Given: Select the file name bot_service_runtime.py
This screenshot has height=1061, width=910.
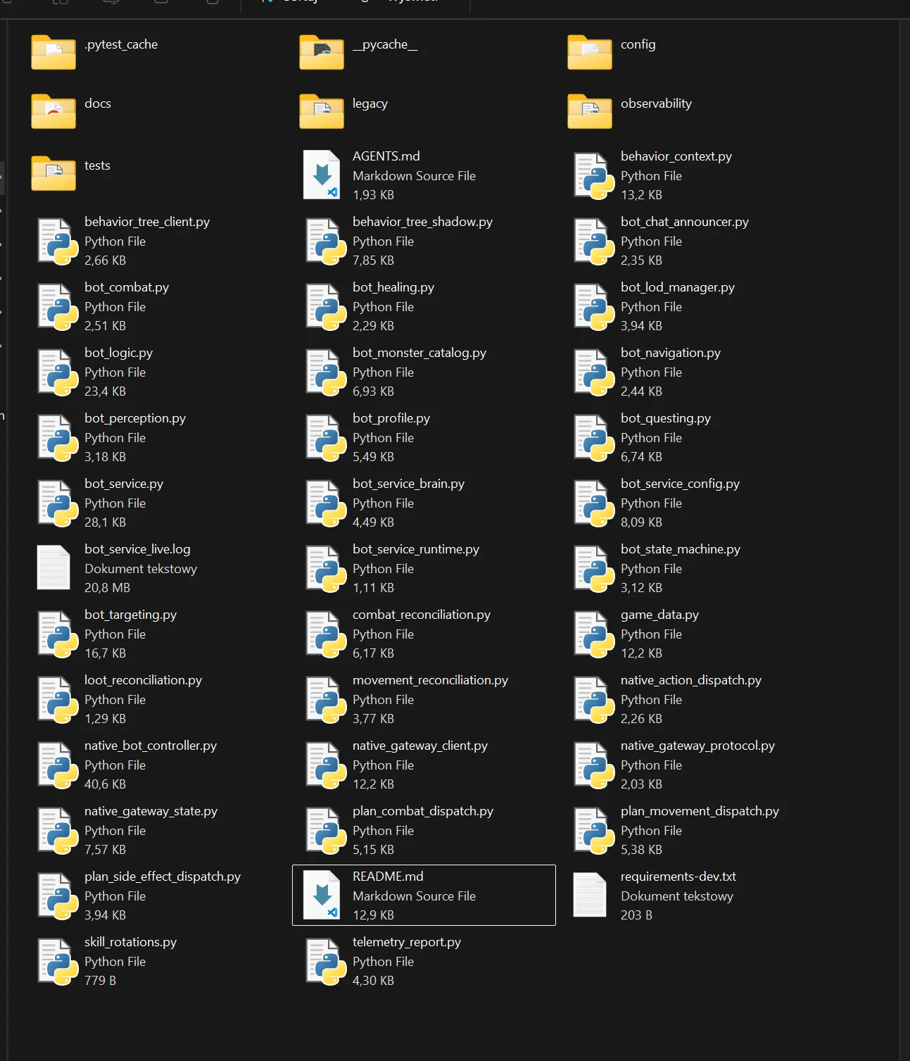Looking at the screenshot, I should coord(416,549).
